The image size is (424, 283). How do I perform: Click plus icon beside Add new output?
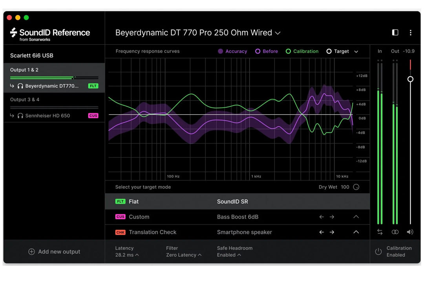point(31,252)
